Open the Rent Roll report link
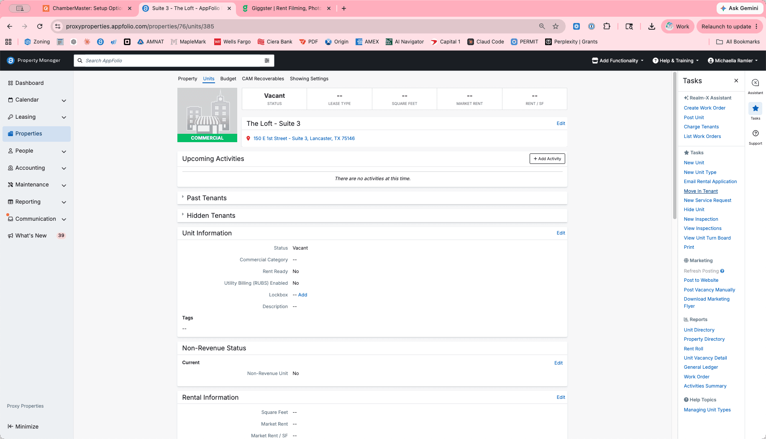766x439 pixels. [x=693, y=349]
